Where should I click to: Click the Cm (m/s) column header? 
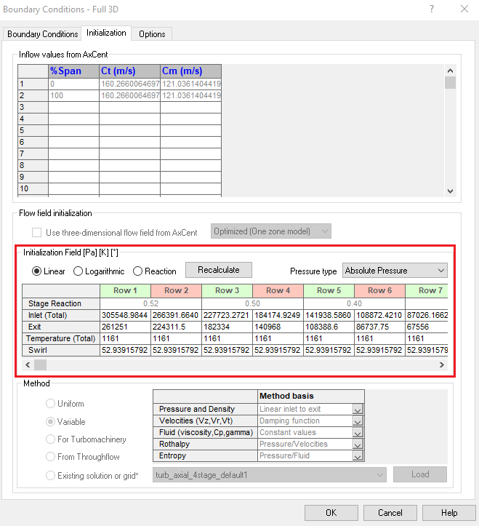tap(190, 71)
